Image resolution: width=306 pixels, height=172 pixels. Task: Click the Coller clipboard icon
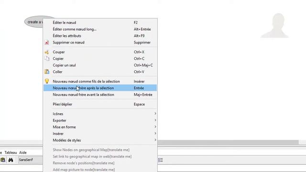[47, 72]
